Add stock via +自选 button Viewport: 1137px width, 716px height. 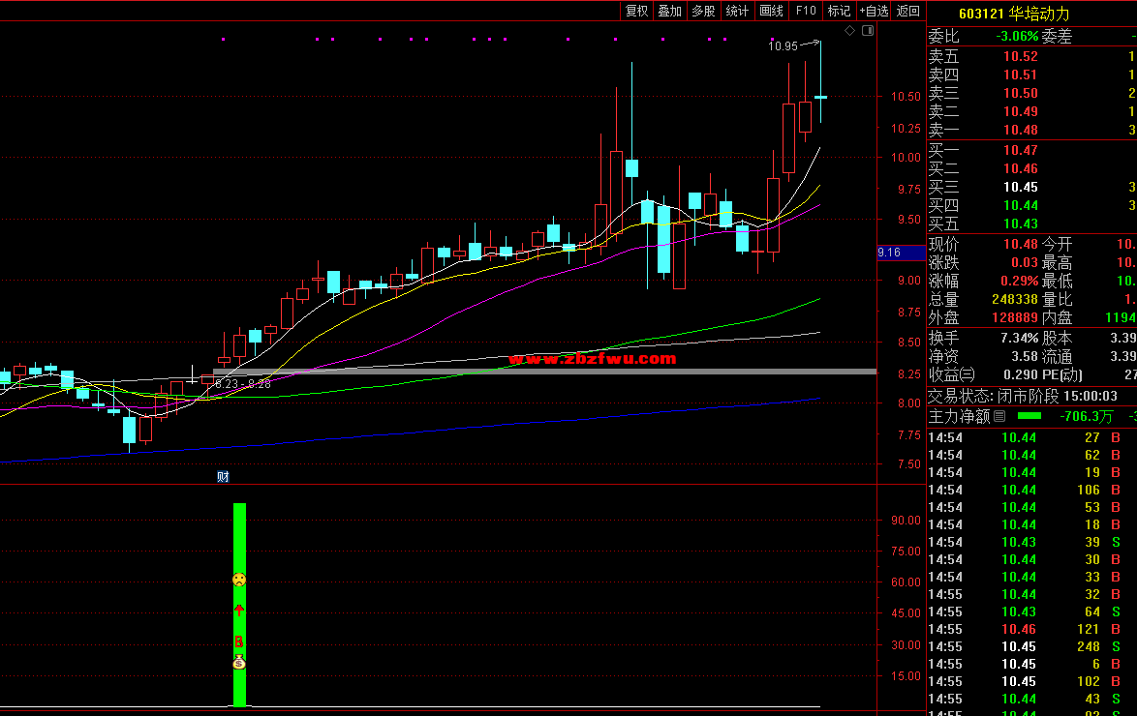(874, 11)
